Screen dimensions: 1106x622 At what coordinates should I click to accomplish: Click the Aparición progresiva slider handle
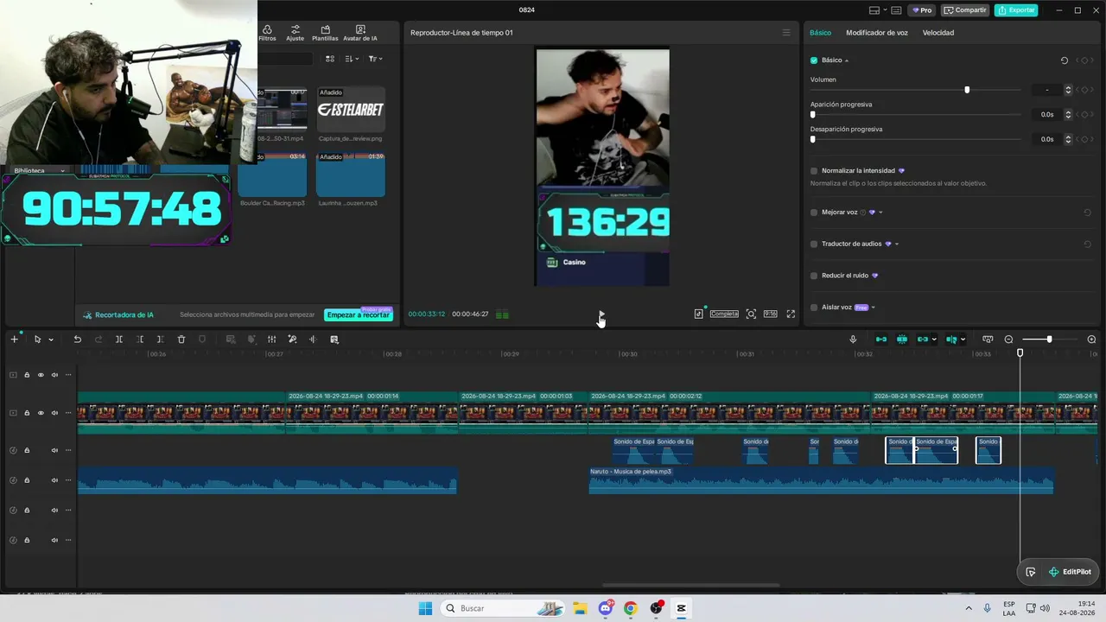point(812,115)
